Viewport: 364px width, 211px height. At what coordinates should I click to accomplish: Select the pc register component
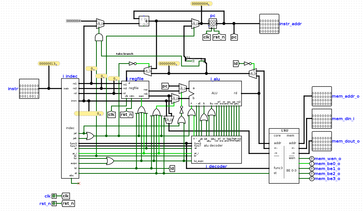[x=213, y=24]
